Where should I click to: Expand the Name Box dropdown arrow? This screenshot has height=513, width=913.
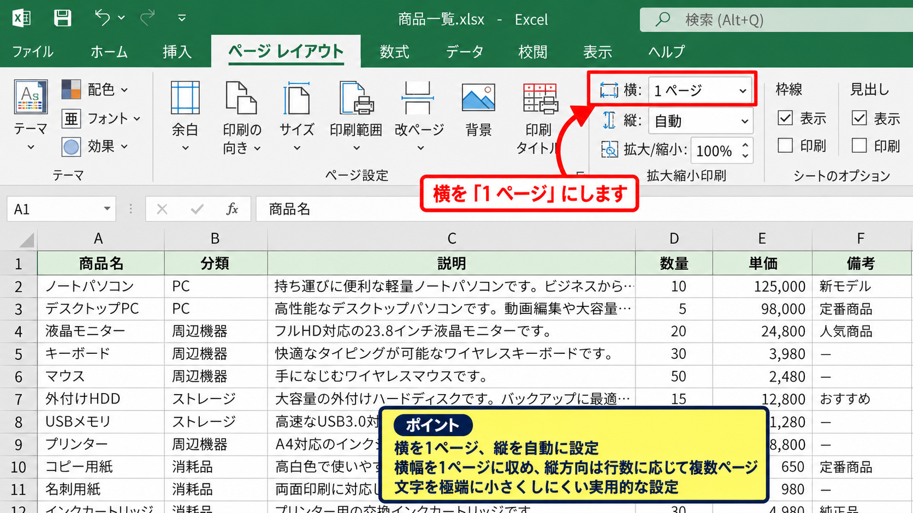[107, 209]
